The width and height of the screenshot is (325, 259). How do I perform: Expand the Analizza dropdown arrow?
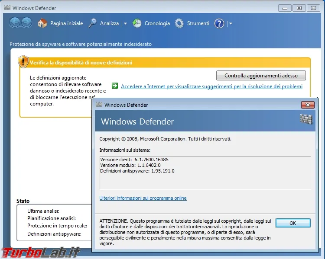coord(125,24)
